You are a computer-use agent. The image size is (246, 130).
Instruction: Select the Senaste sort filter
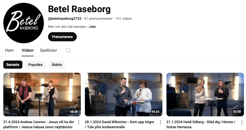13,65
